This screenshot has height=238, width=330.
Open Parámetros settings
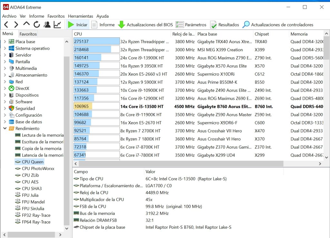[x=191, y=25]
